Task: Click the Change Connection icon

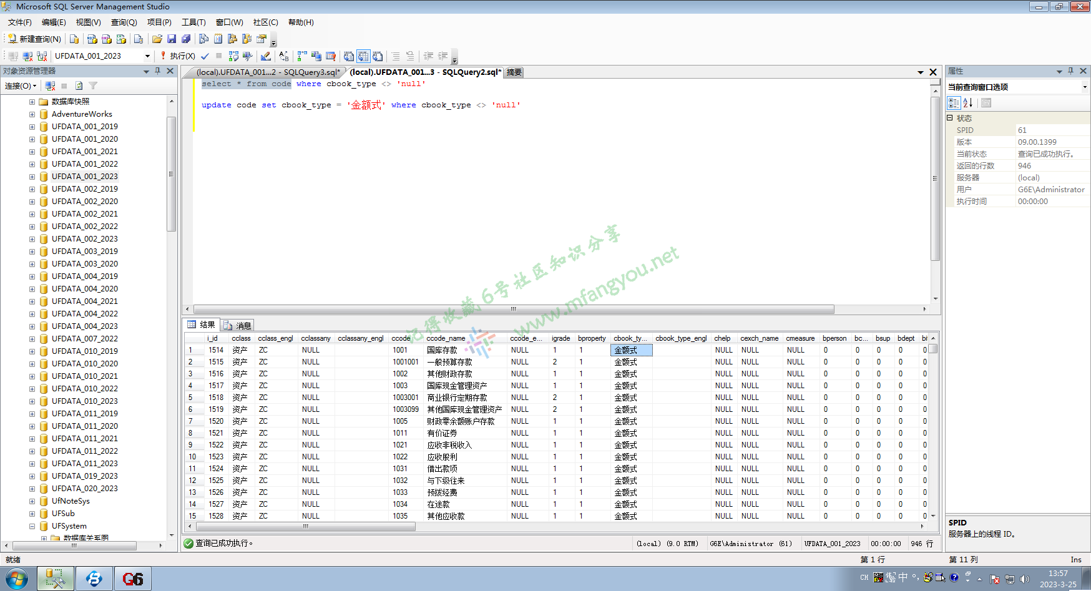Action: [42, 56]
